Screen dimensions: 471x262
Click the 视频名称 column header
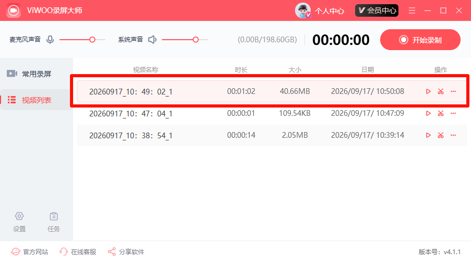pyautogui.click(x=146, y=69)
